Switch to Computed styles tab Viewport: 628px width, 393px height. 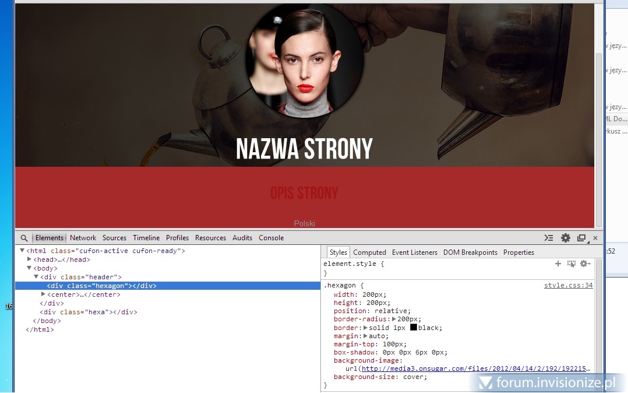coord(369,252)
